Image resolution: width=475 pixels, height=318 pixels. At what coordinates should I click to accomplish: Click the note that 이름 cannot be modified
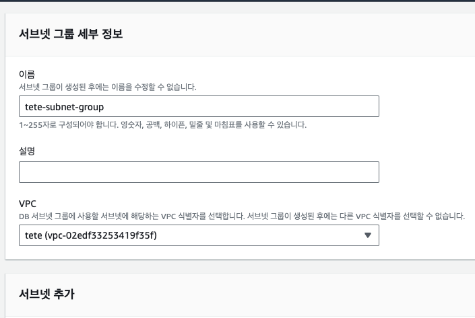(108, 87)
